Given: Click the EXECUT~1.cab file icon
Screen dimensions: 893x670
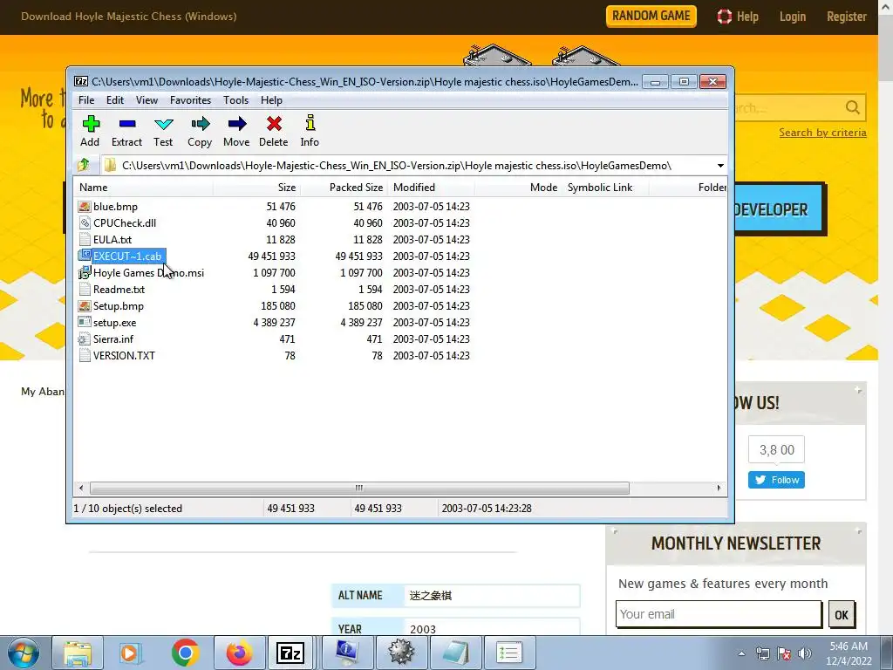Looking at the screenshot, I should click(85, 256).
